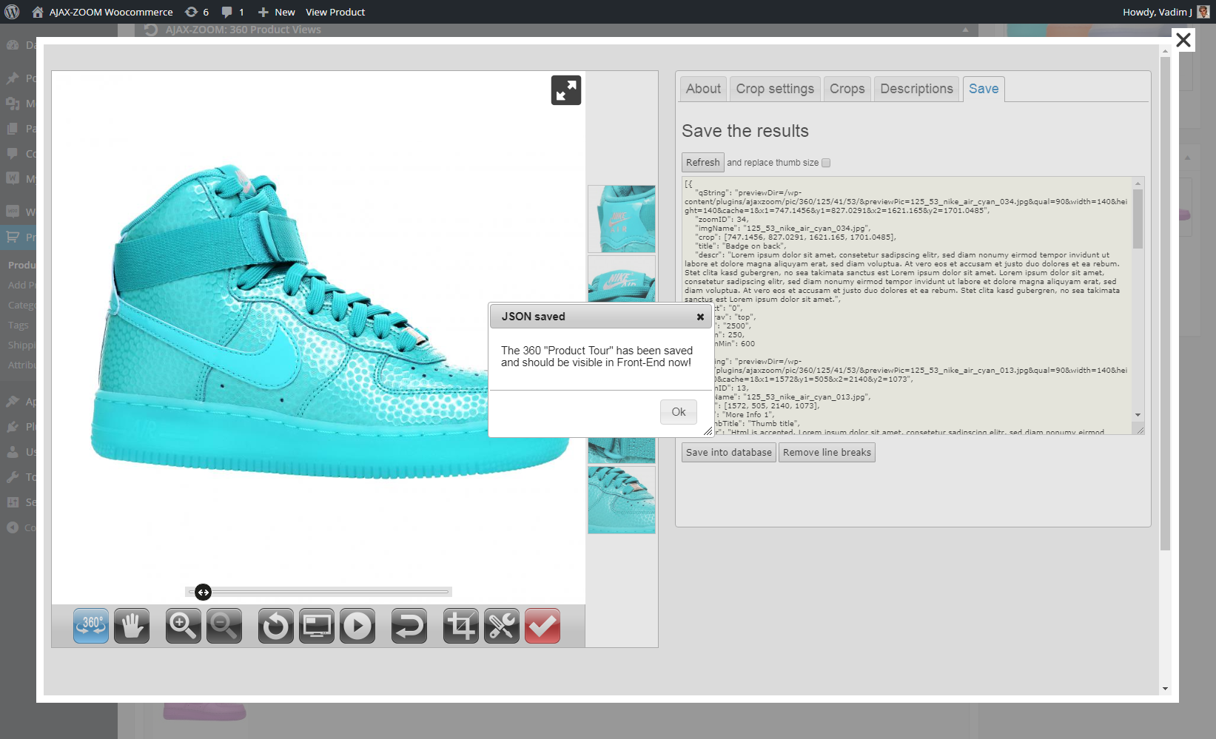Expand viewer to fullscreen with arrows icon
This screenshot has width=1216, height=739.
[x=566, y=90]
